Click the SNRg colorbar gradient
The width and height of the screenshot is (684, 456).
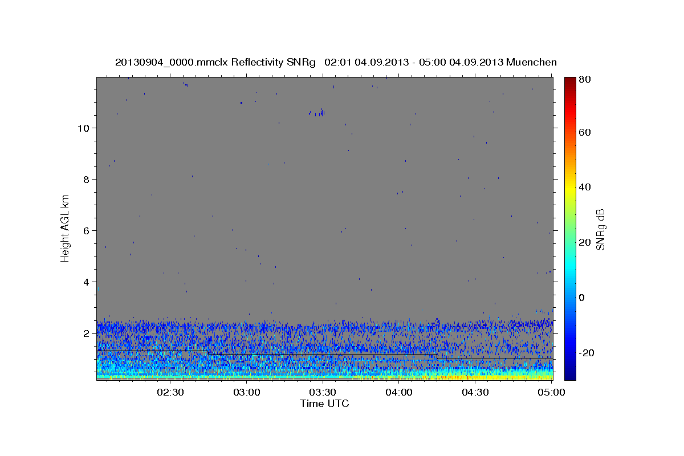coord(570,229)
